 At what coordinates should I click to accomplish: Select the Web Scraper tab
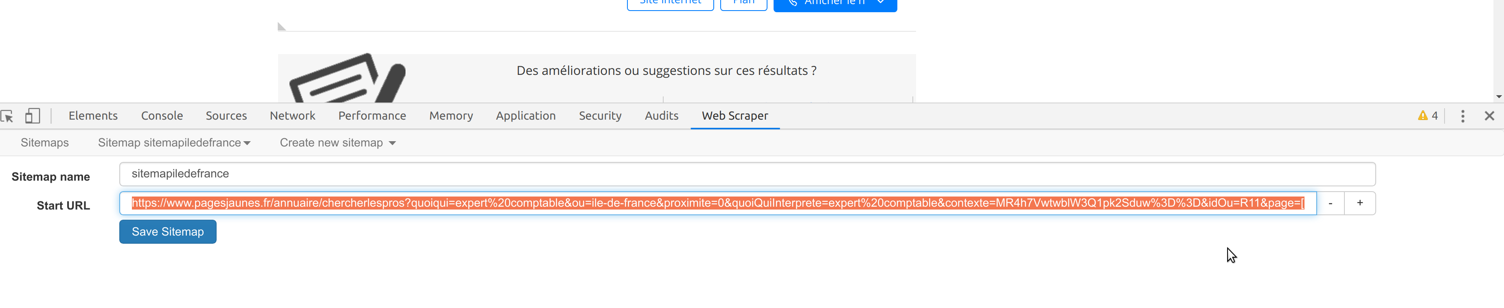[734, 116]
